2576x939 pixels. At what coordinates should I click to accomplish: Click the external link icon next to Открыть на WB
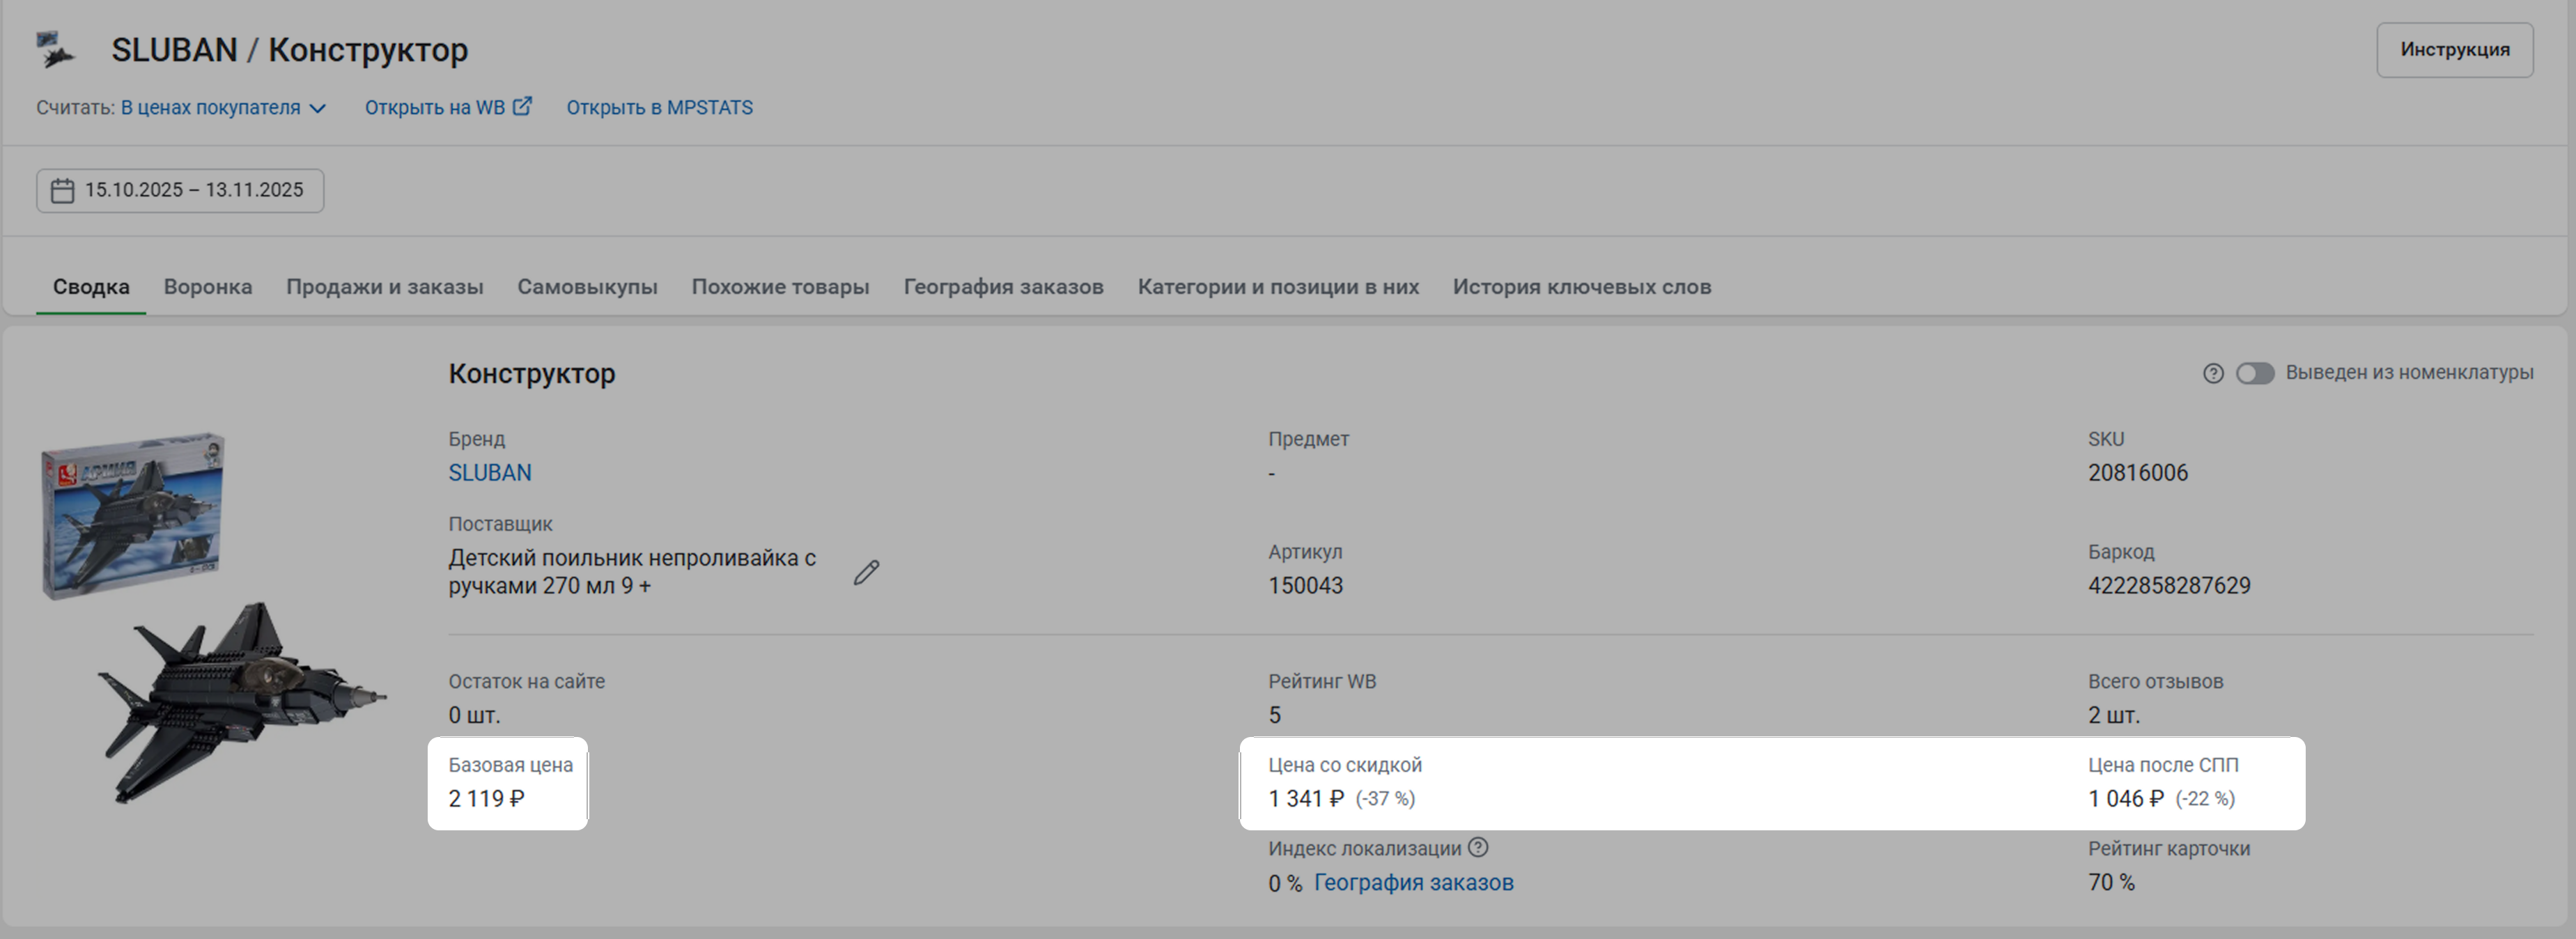[x=522, y=106]
